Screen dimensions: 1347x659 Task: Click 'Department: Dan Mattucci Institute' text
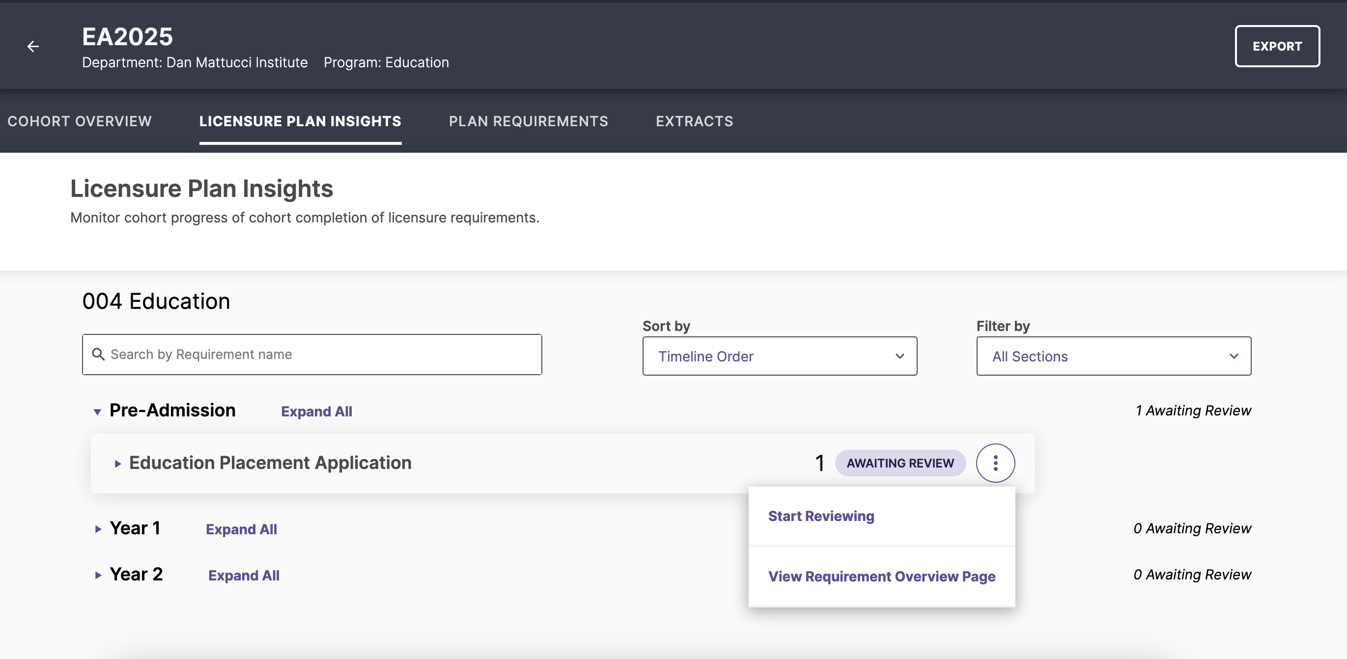tap(195, 63)
